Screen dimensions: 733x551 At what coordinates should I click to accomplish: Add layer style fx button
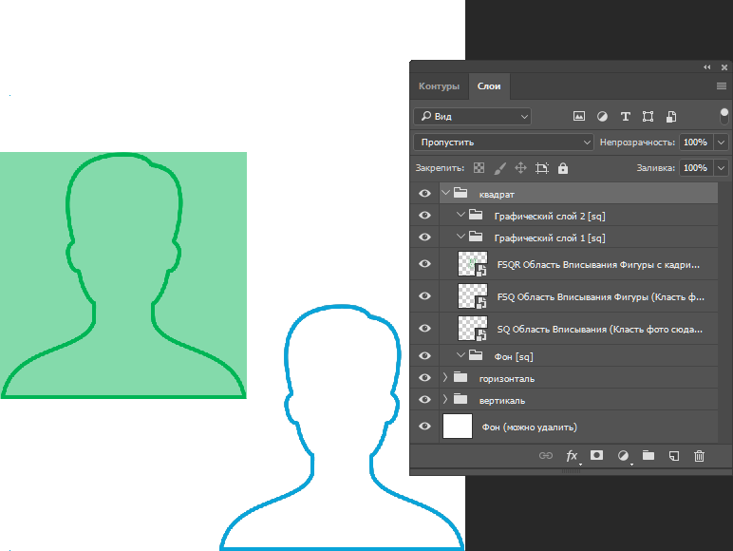(573, 456)
